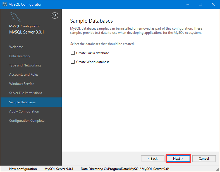The width and height of the screenshot is (220, 172).
Task: Click 'Create Sakila database' label text
Action: (93, 53)
